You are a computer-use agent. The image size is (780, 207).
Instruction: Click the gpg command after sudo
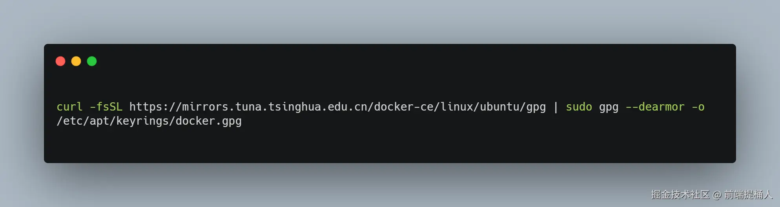(609, 107)
